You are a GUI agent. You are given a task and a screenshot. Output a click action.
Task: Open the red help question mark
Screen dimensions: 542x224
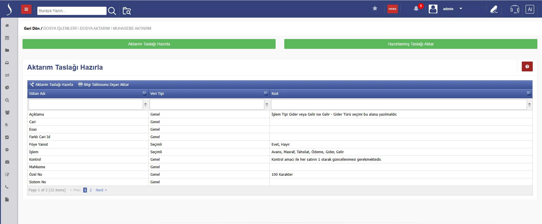pyautogui.click(x=527, y=66)
